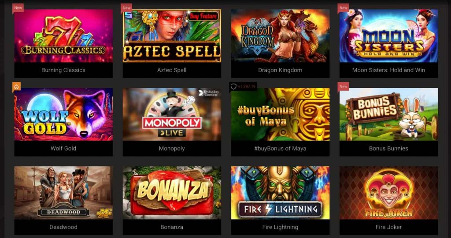
Task: Click the Fire Lightning title label
Action: (x=280, y=227)
